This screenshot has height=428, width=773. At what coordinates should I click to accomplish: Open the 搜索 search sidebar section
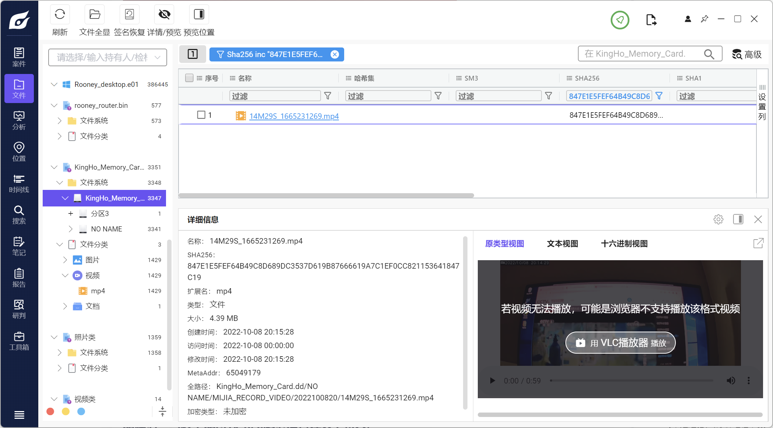pos(19,215)
